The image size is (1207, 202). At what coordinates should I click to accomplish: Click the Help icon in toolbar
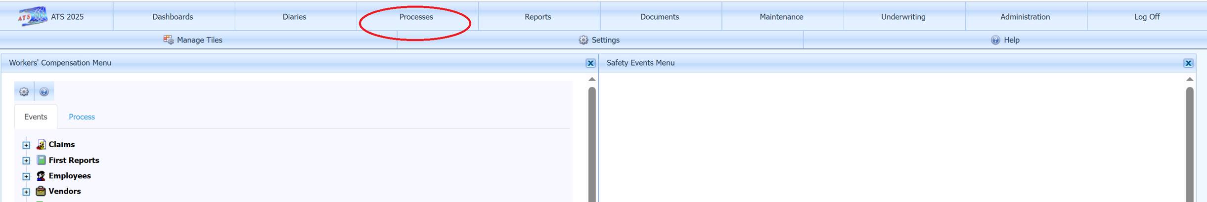click(995, 40)
